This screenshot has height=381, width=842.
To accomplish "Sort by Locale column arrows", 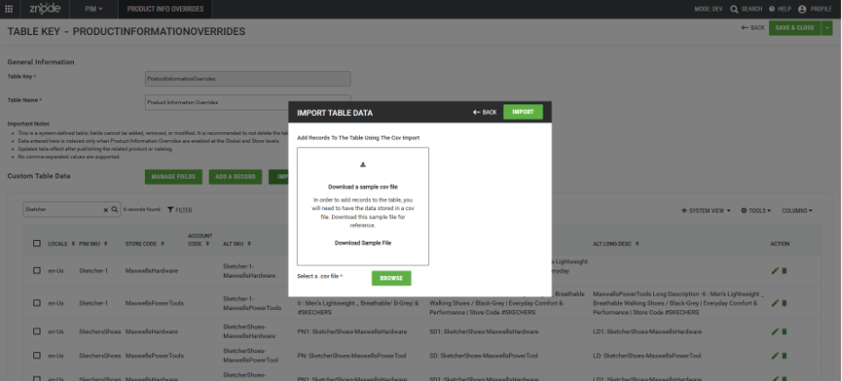I will 73,244.
